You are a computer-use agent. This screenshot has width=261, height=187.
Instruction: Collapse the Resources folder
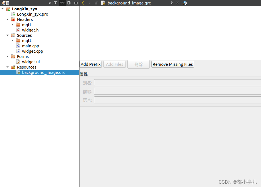[x=8, y=67]
